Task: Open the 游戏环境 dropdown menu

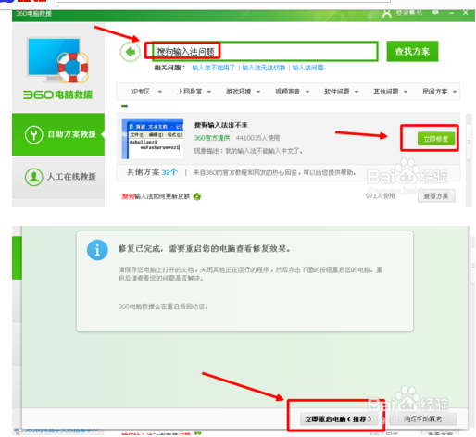Action: 244,92
